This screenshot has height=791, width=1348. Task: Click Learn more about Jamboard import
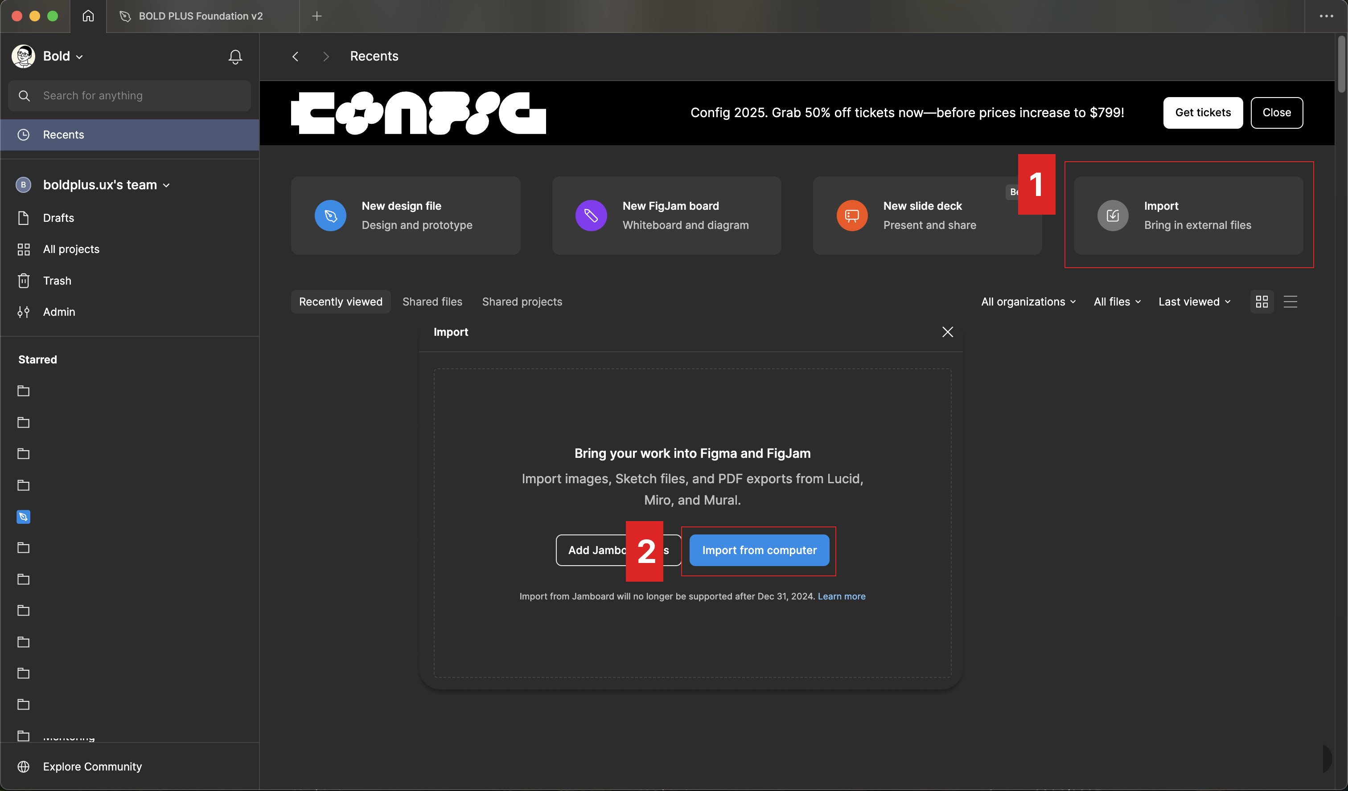842,596
